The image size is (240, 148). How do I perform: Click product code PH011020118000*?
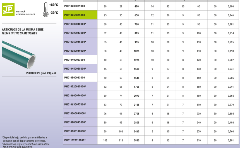[75, 140]
